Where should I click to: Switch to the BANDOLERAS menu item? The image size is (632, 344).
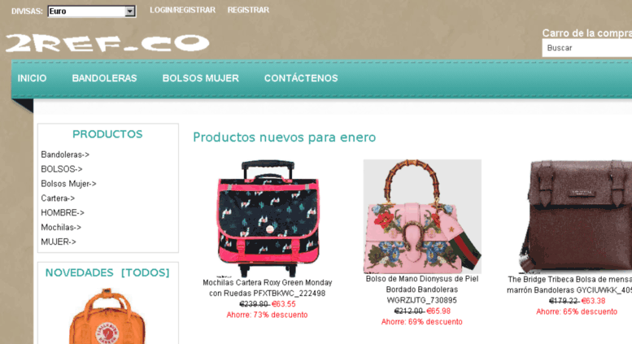pos(104,78)
